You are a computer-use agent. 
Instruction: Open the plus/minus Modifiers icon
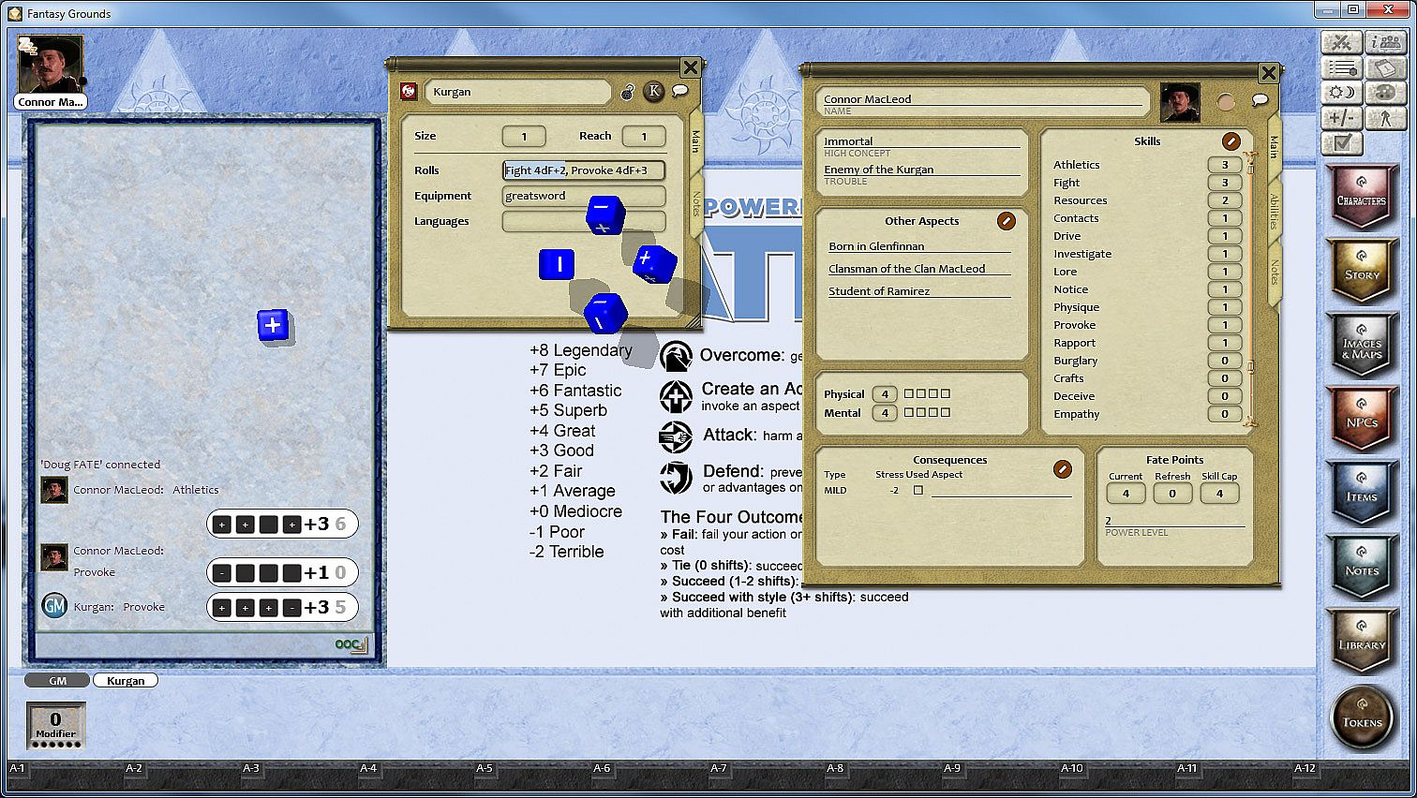[1341, 118]
